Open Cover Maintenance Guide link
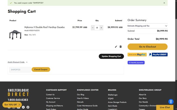The height and width of the screenshot is (110, 177). click(87, 106)
